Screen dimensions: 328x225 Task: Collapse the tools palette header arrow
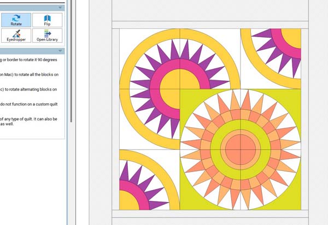[x=60, y=8]
